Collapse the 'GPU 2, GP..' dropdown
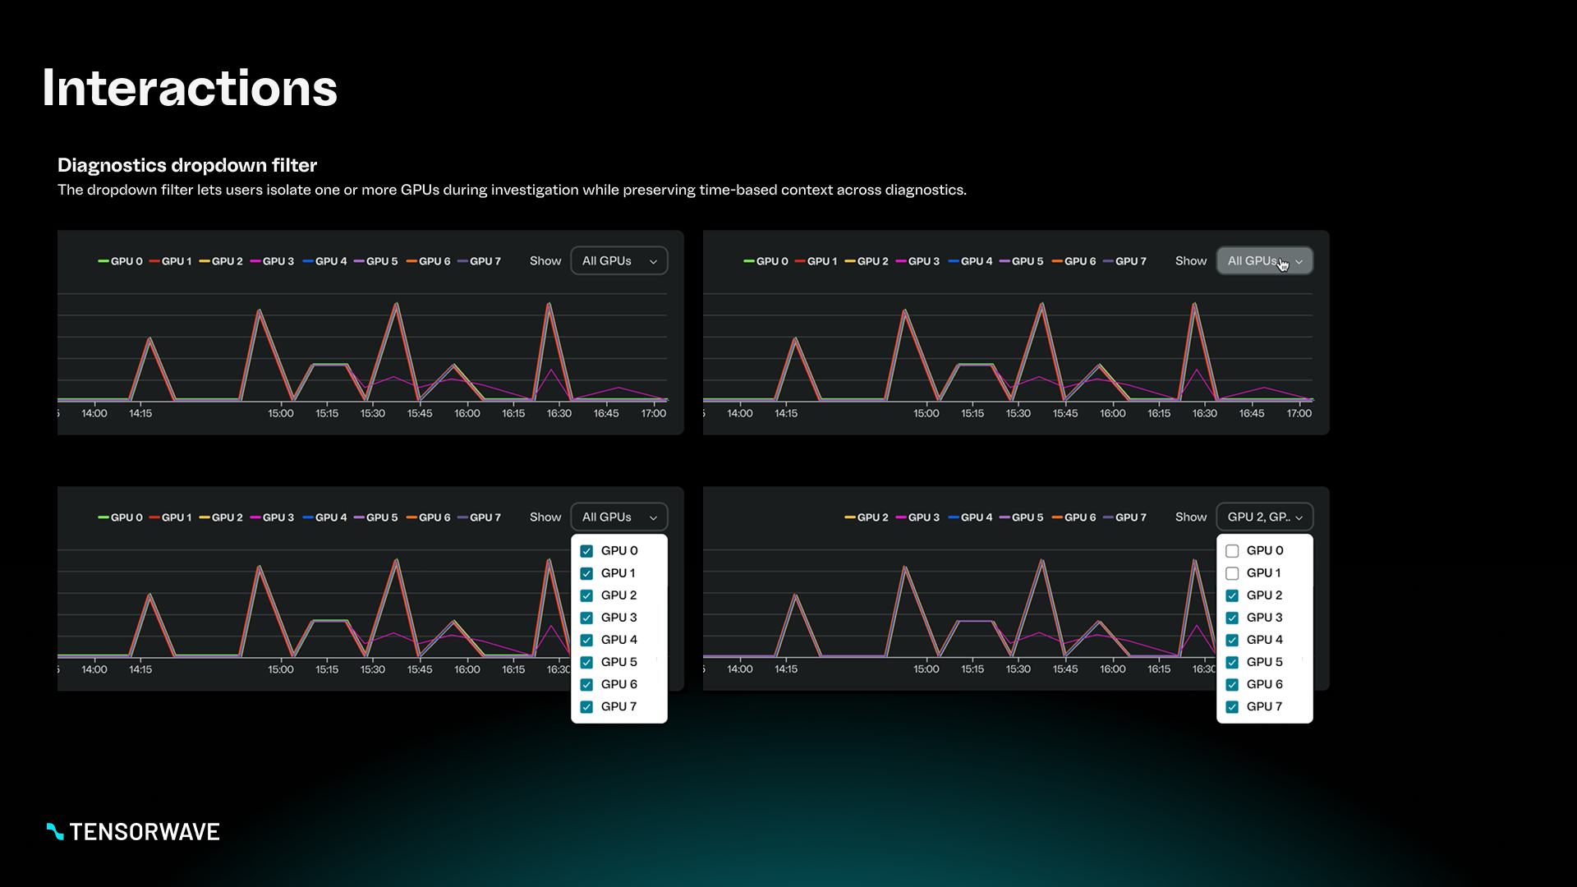 point(1265,517)
